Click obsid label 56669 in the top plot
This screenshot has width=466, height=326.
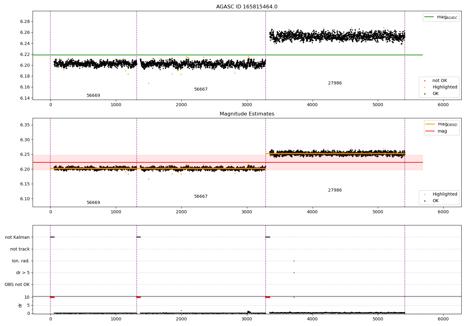click(93, 96)
